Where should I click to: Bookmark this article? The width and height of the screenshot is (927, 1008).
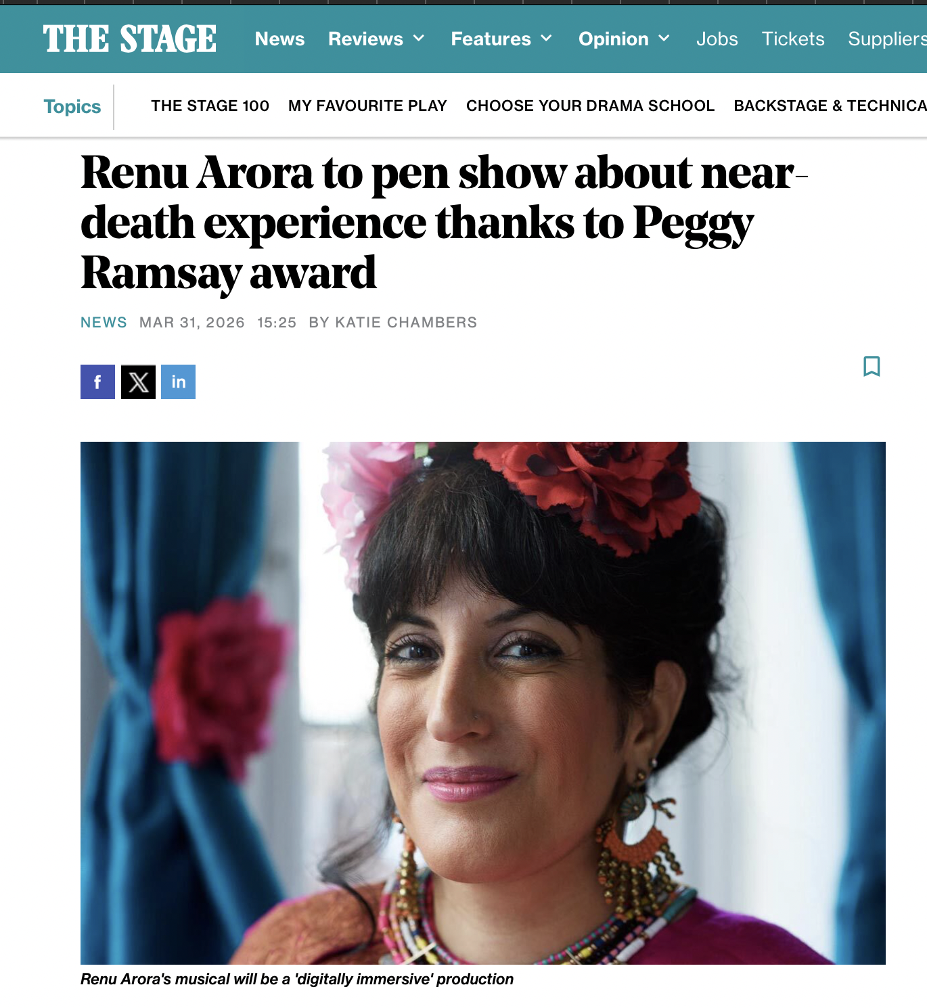click(872, 366)
